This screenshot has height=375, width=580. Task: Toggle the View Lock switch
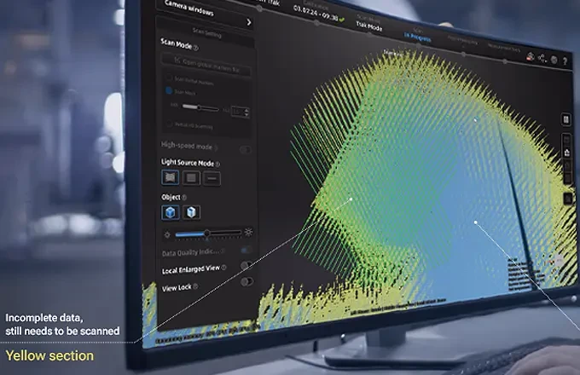pyautogui.click(x=246, y=281)
